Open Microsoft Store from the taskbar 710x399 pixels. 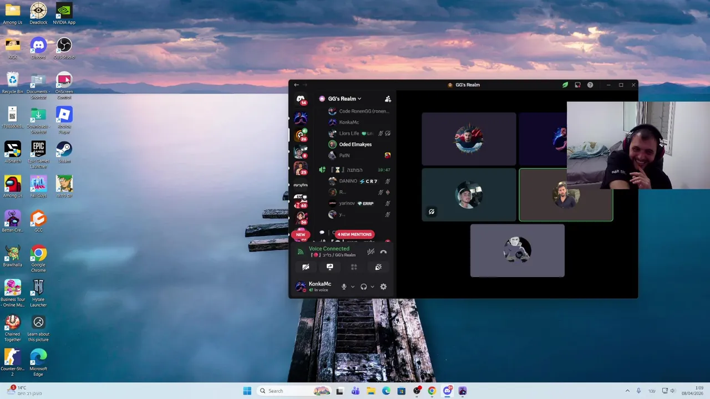pos(401,391)
